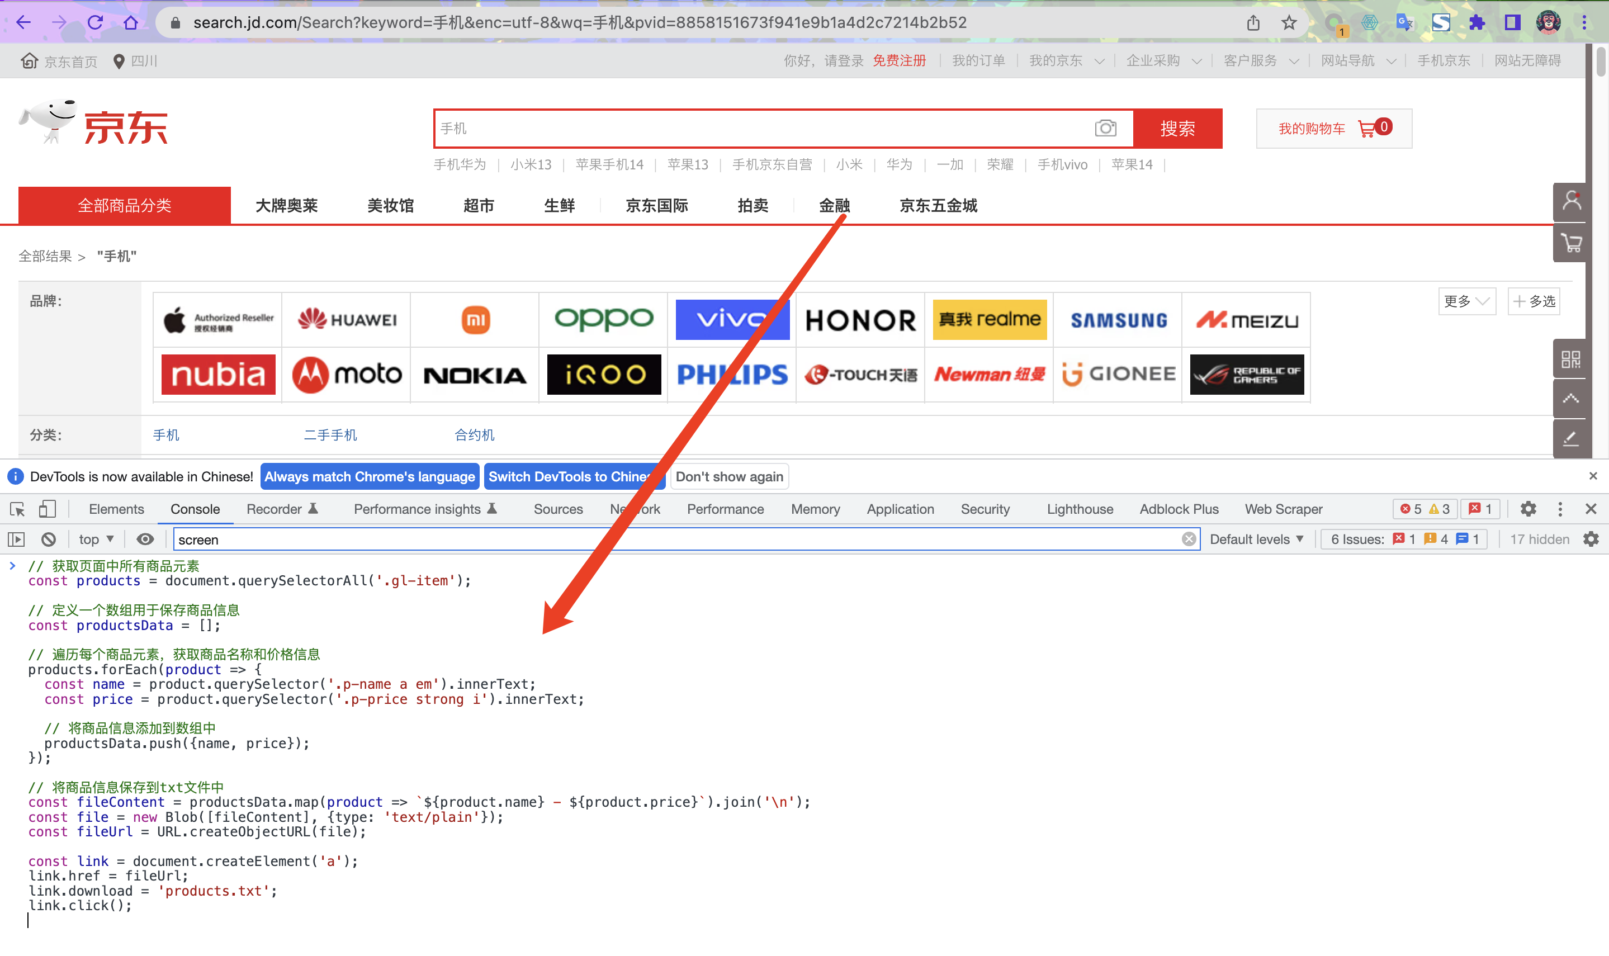Screen dimensions: 1609x956
Task: Clear the console with the ban icon
Action: [48, 539]
